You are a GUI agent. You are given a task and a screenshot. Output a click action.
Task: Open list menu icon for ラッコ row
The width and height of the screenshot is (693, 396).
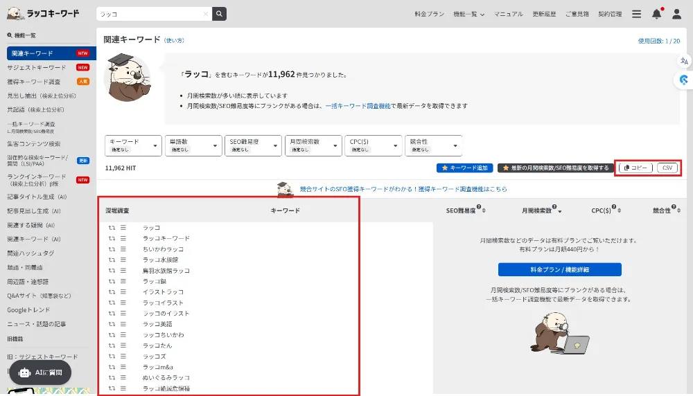[123, 228]
